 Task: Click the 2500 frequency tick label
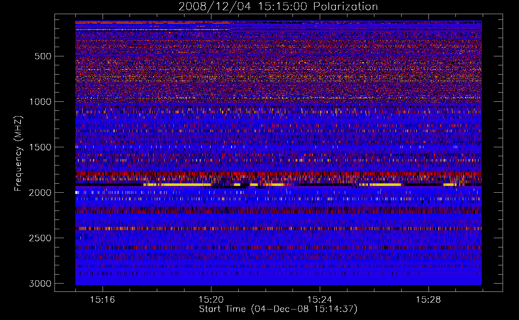point(40,238)
